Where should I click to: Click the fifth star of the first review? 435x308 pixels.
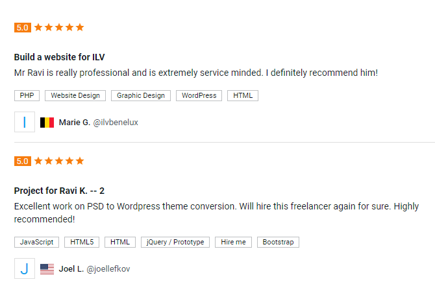click(x=80, y=27)
